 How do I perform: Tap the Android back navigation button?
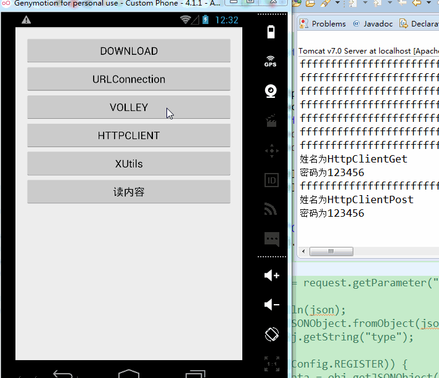(x=63, y=374)
